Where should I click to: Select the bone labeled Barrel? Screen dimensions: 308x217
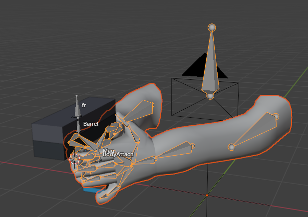pos(78,125)
